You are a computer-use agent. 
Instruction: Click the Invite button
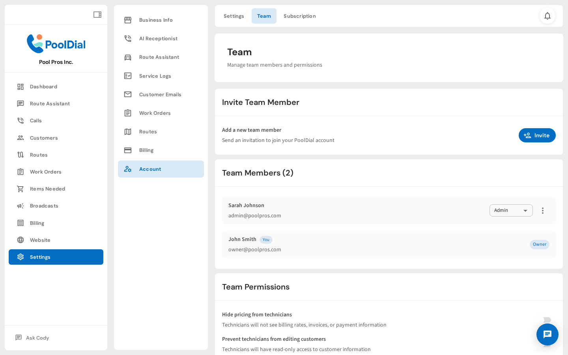pyautogui.click(x=537, y=135)
